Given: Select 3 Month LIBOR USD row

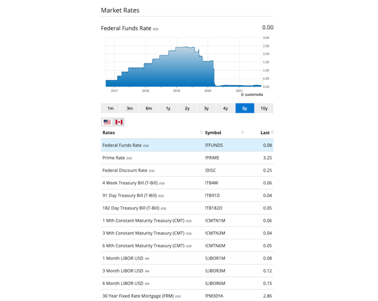Looking at the screenshot, I should (x=187, y=271).
